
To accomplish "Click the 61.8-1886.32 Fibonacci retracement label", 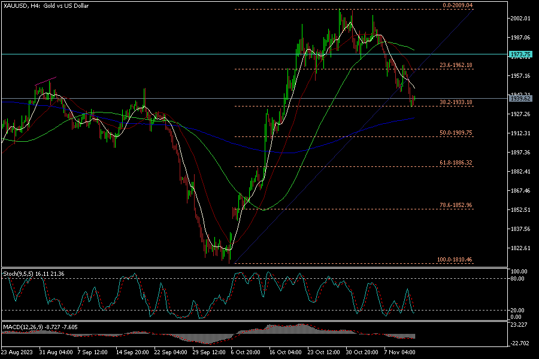I will [x=456, y=162].
